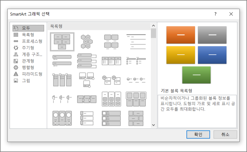Click the scroll down arrow in layout gallery
Screen dimensions: 247x152
pyautogui.click(x=154, y=125)
